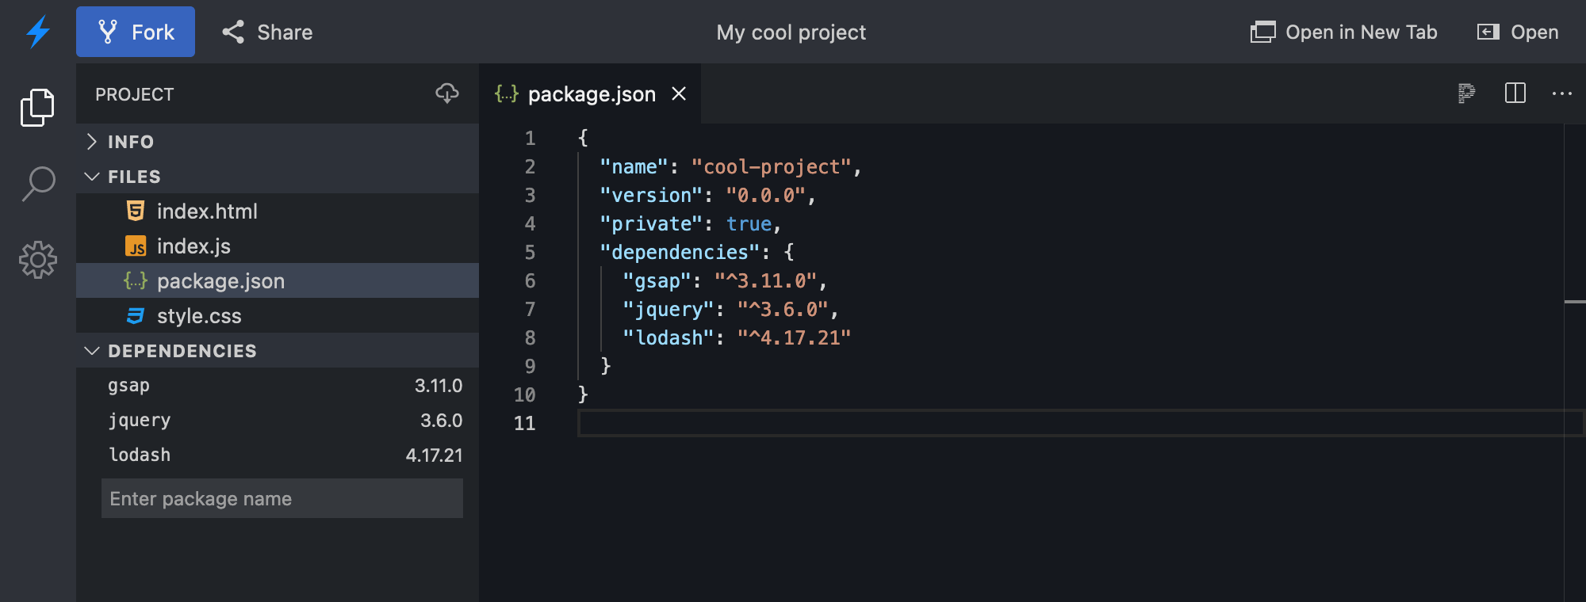
Task: Open the Search magnifier in sidebar
Action: point(38,183)
